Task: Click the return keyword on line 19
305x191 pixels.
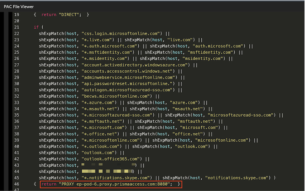Action: [x=49, y=15]
